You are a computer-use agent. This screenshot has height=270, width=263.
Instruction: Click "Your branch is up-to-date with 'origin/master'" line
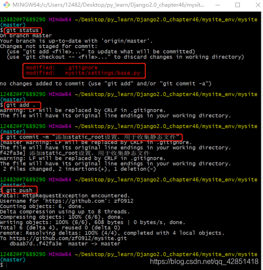pos(76,41)
